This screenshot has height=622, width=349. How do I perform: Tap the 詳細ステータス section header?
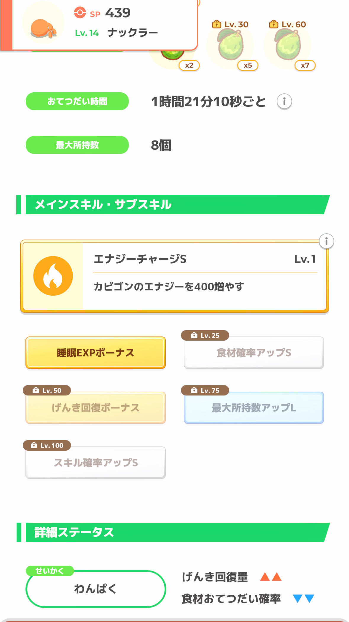point(175,532)
